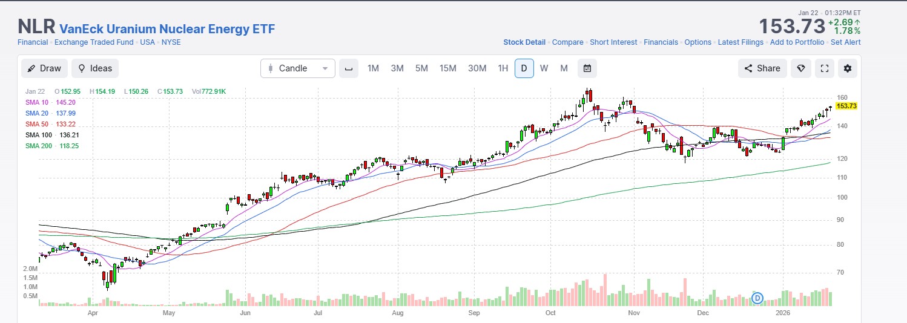This screenshot has width=907, height=323.
Task: Open the Set Alert link
Action: (x=845, y=42)
